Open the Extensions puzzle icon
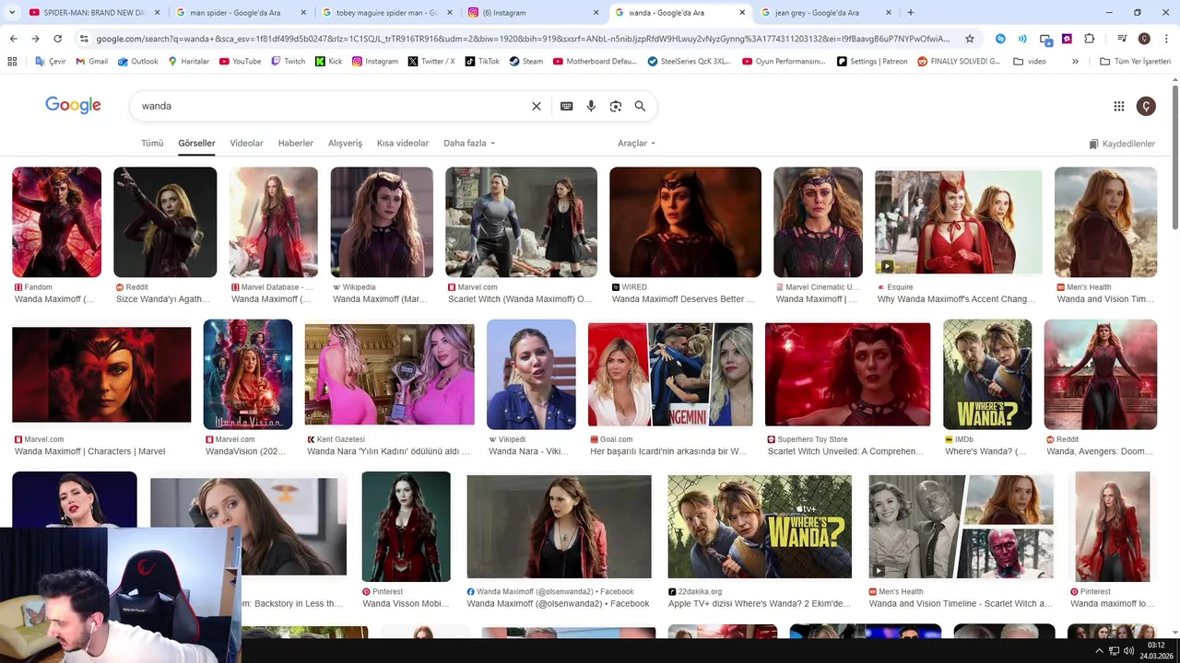The height and width of the screenshot is (663, 1180). 1090,39
